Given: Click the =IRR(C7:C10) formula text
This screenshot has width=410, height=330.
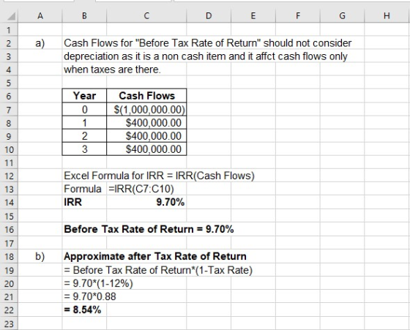Looking at the screenshot, I should point(141,190).
